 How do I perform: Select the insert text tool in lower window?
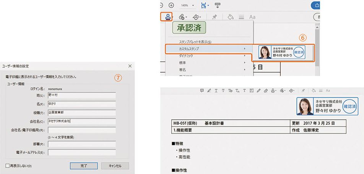(x=237, y=91)
